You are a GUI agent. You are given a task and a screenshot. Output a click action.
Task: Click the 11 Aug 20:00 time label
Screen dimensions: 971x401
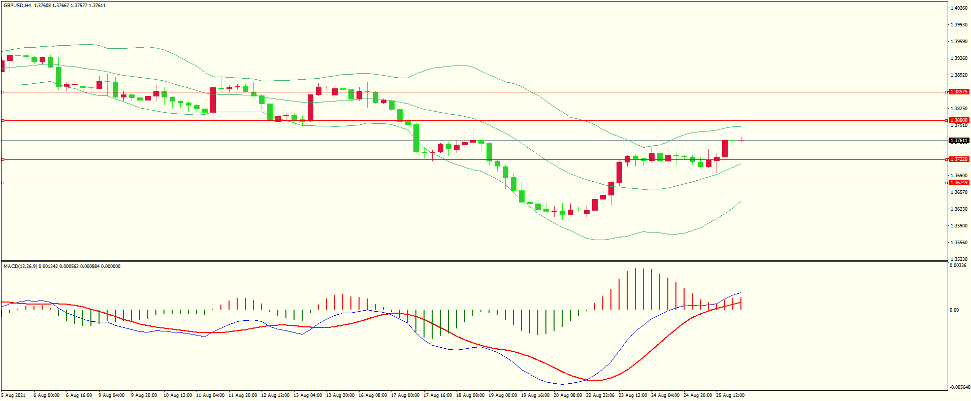(x=243, y=395)
